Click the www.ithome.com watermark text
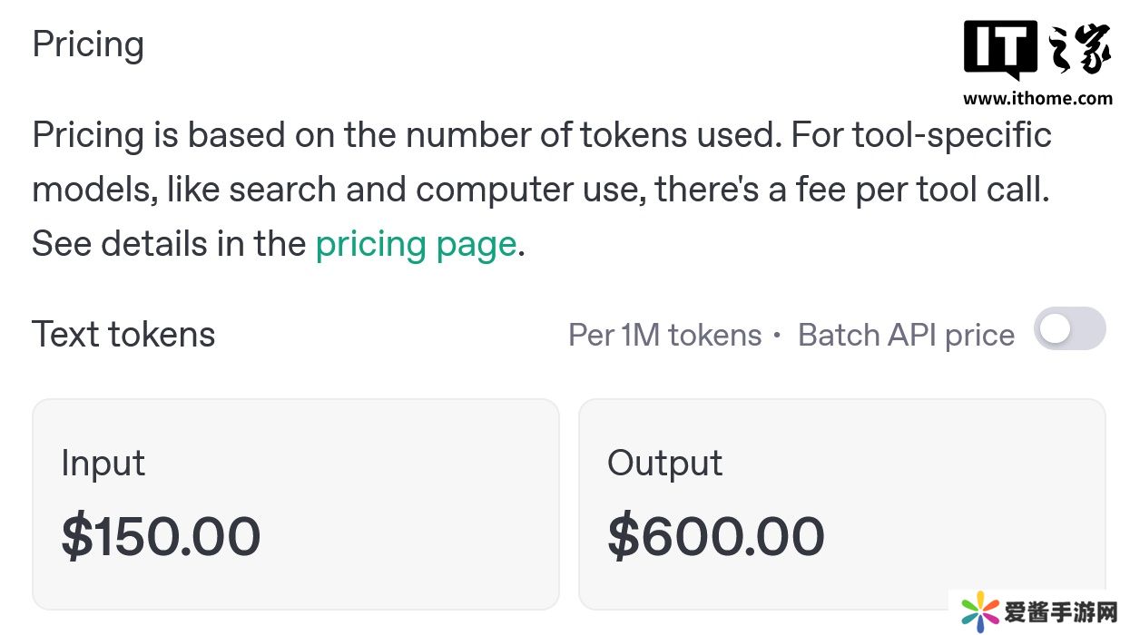This screenshot has height=635, width=1130. 1037,99
